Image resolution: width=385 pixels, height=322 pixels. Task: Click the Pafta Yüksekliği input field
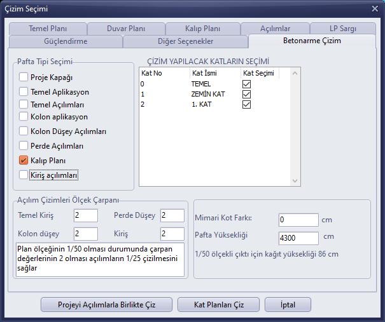[298, 238]
